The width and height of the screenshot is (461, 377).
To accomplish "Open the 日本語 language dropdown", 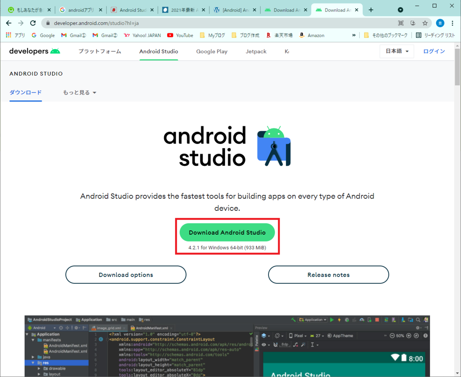I will (x=397, y=51).
